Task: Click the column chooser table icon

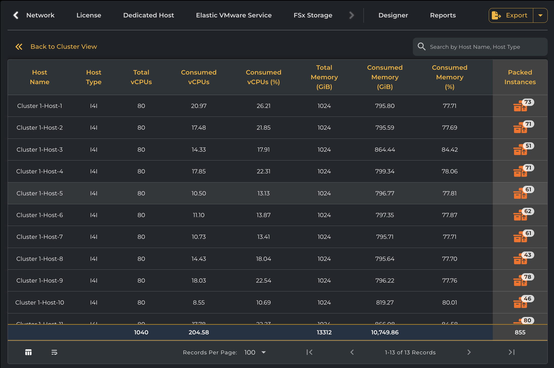Action: (x=28, y=352)
